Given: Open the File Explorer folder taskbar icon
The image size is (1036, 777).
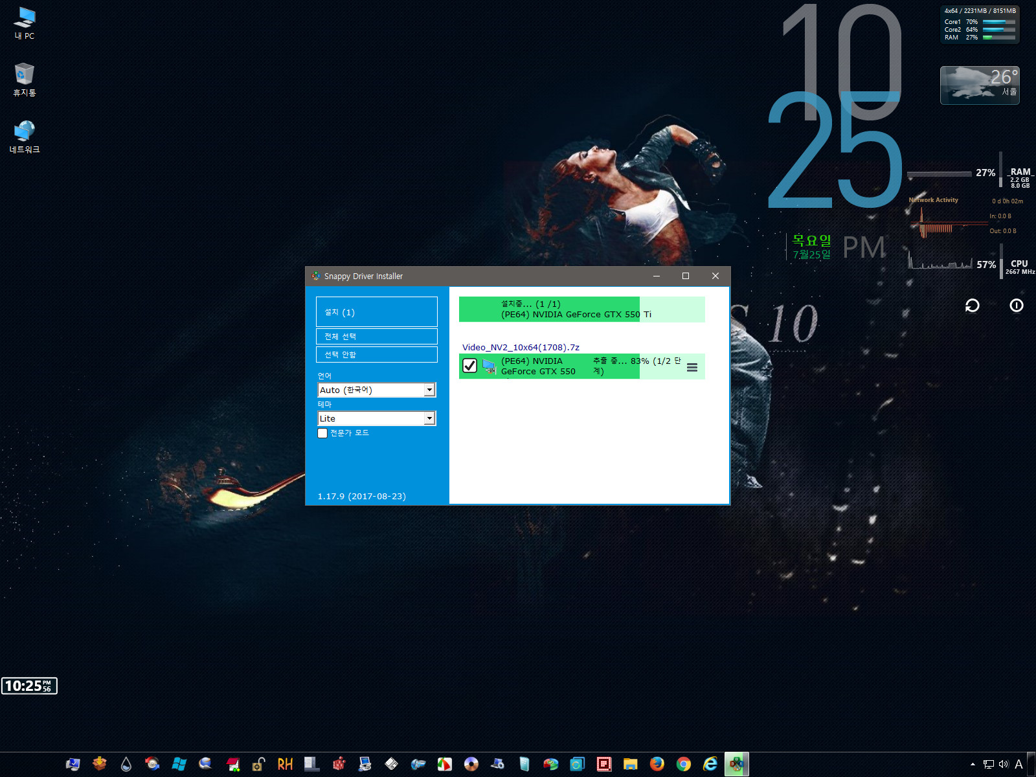Looking at the screenshot, I should 631,764.
